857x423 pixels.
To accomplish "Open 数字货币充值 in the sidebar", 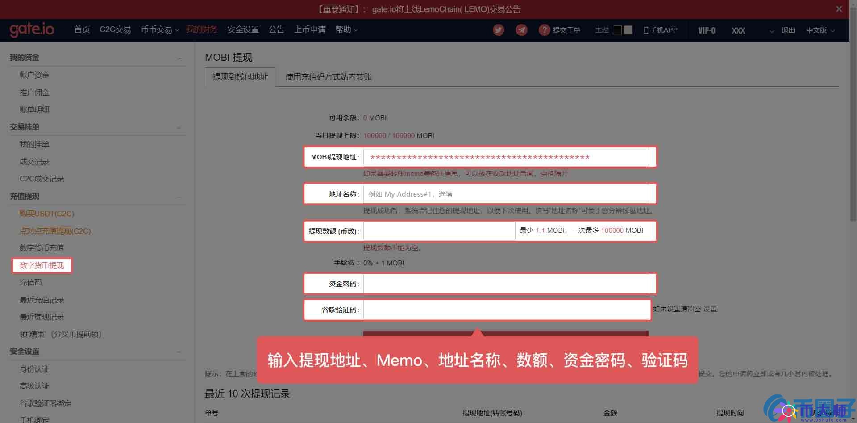I will (x=42, y=248).
